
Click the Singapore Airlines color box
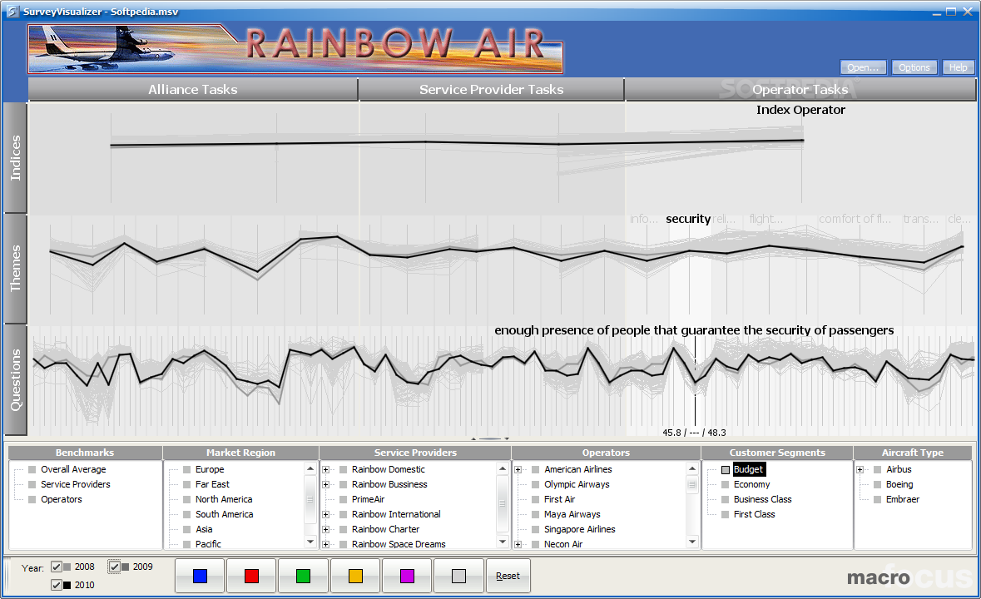pyautogui.click(x=536, y=530)
